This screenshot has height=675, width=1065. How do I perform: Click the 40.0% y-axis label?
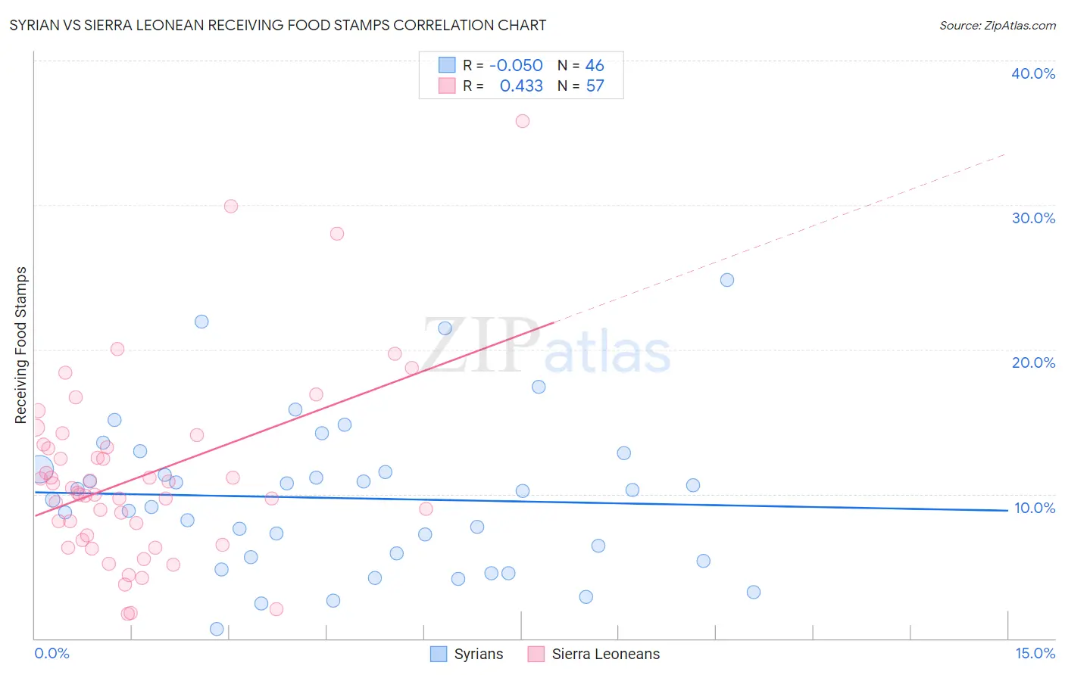(1033, 73)
